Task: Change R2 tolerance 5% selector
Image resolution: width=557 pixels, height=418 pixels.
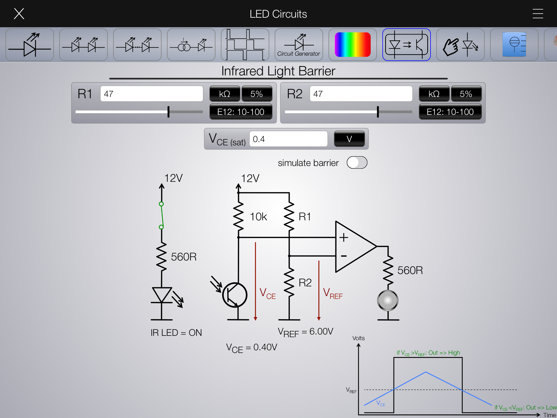Action: [466, 94]
